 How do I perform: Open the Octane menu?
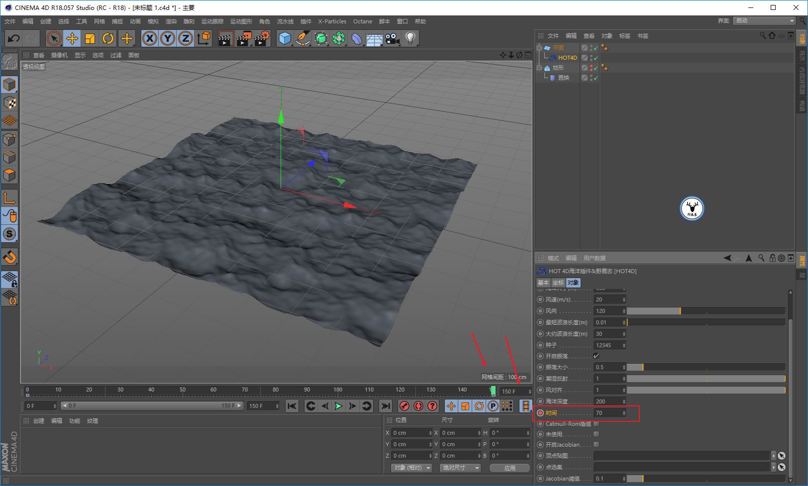tap(363, 21)
